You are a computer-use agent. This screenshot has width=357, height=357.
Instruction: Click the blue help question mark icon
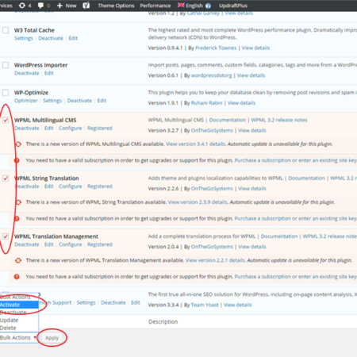[208, 6]
